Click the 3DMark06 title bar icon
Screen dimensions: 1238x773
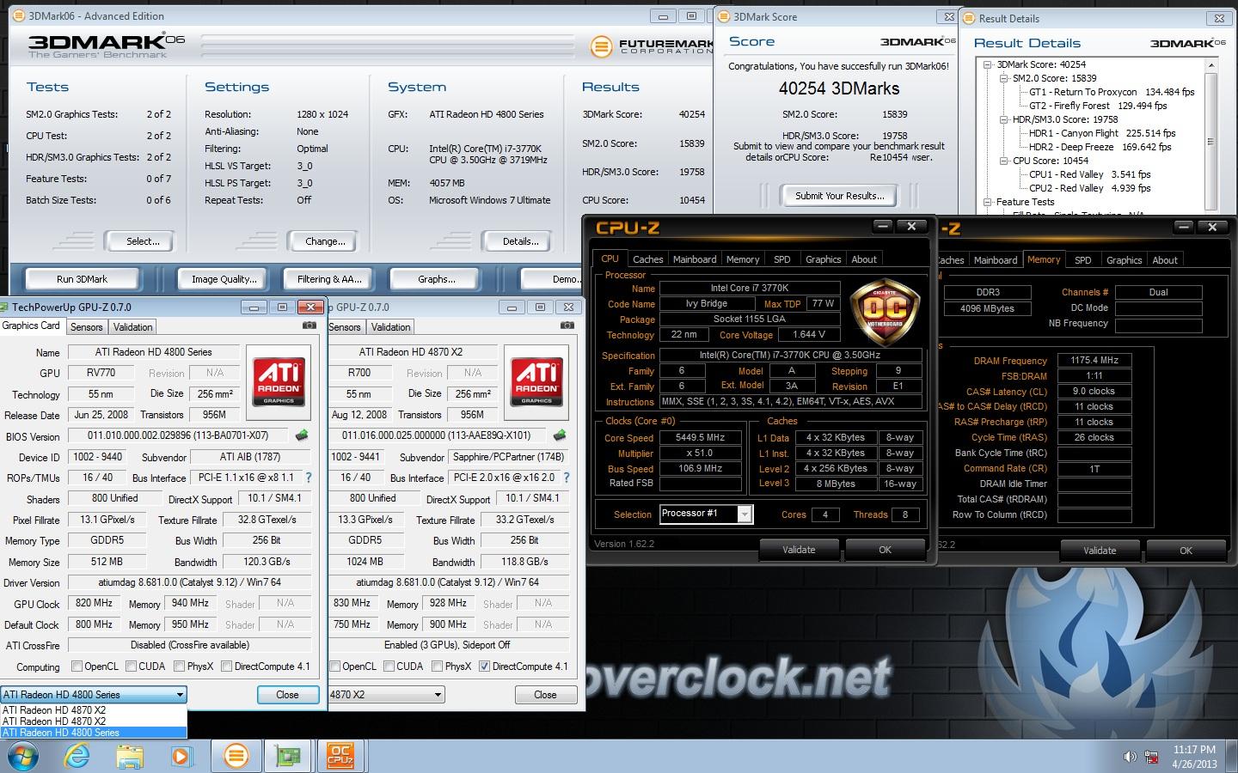tap(19, 15)
